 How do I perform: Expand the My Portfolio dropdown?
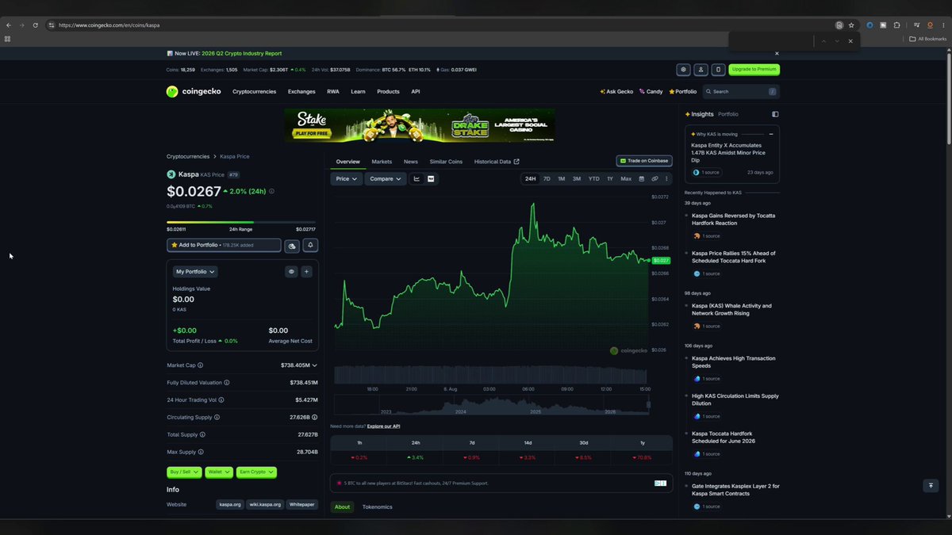tap(195, 271)
